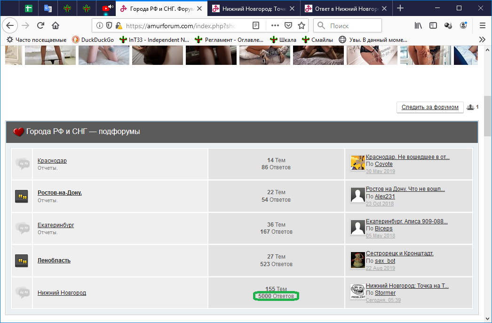Image resolution: width=492 pixels, height=323 pixels.
Task: Go to the Home page icon
Action: [x=56, y=25]
